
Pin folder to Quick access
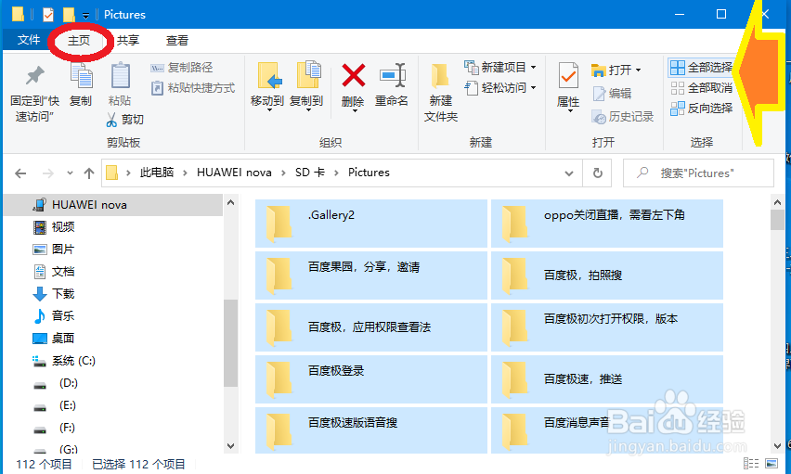(34, 94)
